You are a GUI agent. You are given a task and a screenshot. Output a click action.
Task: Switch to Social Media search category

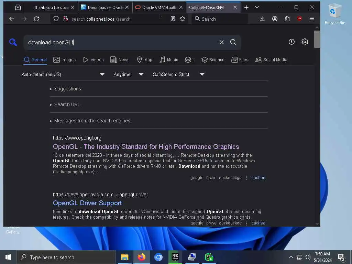271,60
